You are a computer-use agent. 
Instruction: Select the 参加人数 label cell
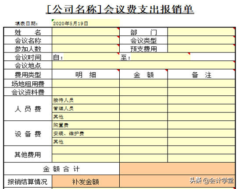(28, 49)
